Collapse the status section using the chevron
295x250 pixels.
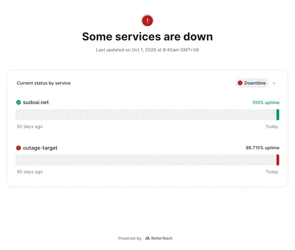click(x=274, y=83)
